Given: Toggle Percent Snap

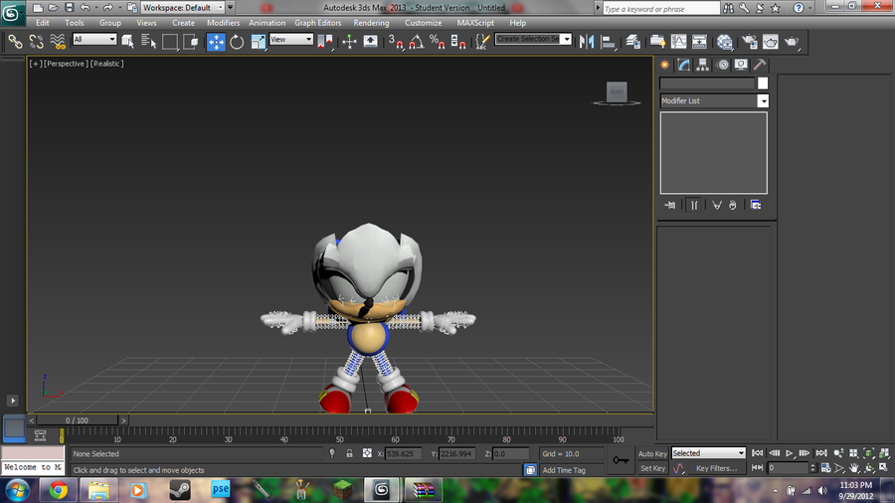Looking at the screenshot, I should (x=438, y=42).
